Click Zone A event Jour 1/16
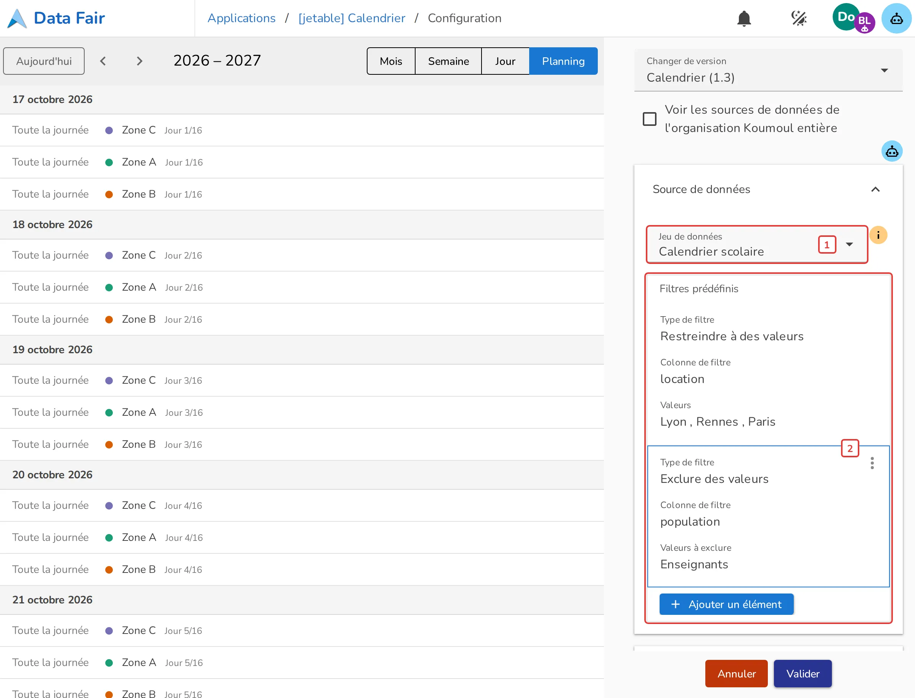 point(302,162)
